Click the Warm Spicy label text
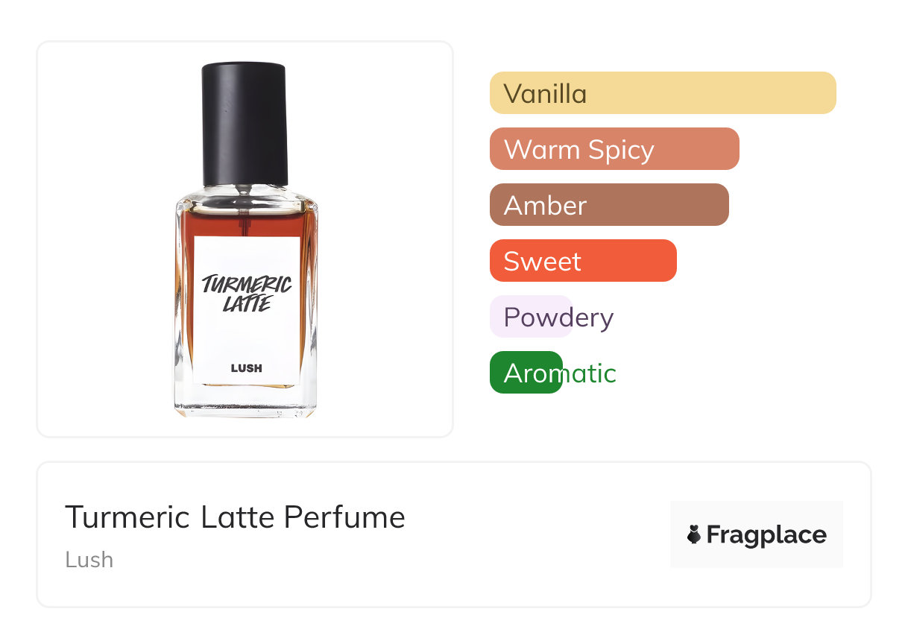 coord(579,150)
